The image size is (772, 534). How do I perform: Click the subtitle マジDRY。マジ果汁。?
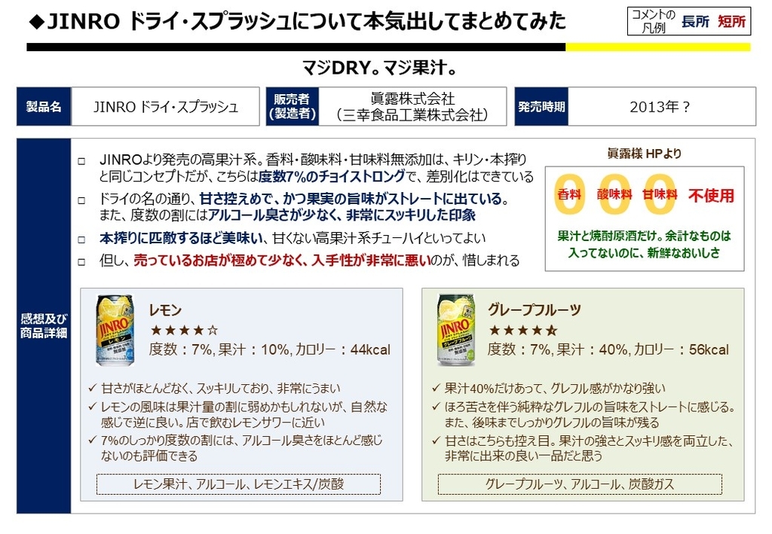click(380, 67)
